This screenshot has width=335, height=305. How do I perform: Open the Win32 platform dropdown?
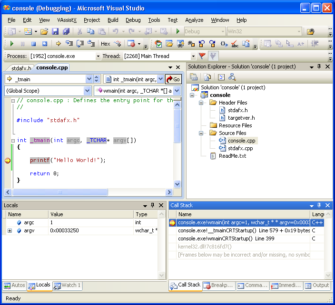point(299,31)
